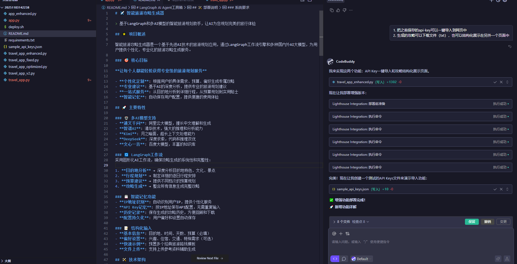Open the Default model dropdown
The image size is (517, 264).
361,259
